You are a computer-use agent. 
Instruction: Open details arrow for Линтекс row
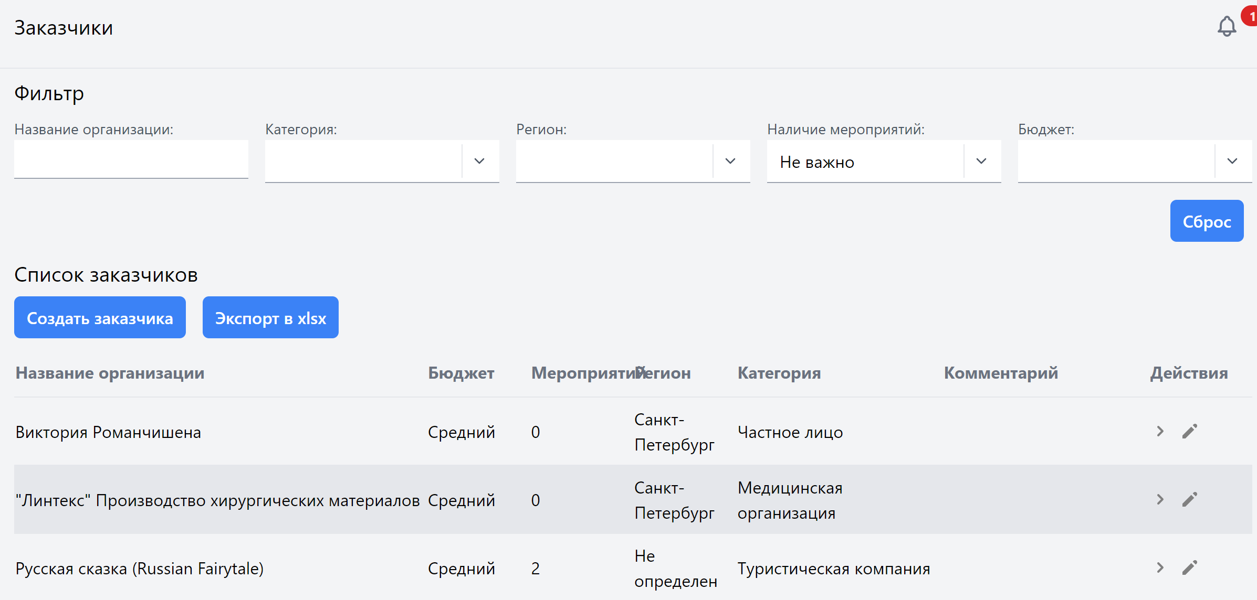(1160, 499)
